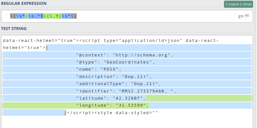The width and height of the screenshot is (257, 128).
Task: Open the regex flags menu icon
Action: point(247,16)
